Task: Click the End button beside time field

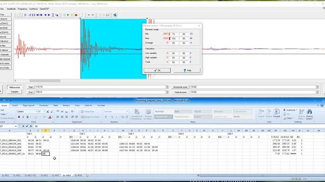Action: [x=30, y=92]
